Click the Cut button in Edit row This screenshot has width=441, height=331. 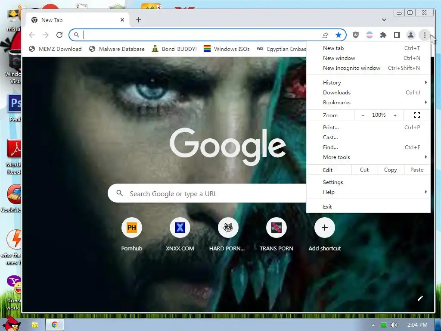tap(364, 170)
